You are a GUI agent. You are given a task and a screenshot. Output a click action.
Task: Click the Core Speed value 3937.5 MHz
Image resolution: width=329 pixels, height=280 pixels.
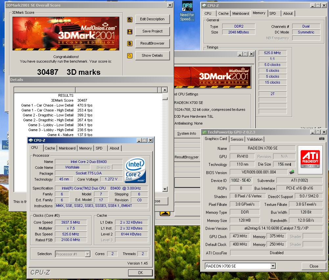point(71,222)
